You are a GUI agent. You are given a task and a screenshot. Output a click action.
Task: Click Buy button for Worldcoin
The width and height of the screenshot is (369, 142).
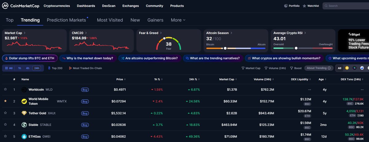tap(85, 90)
